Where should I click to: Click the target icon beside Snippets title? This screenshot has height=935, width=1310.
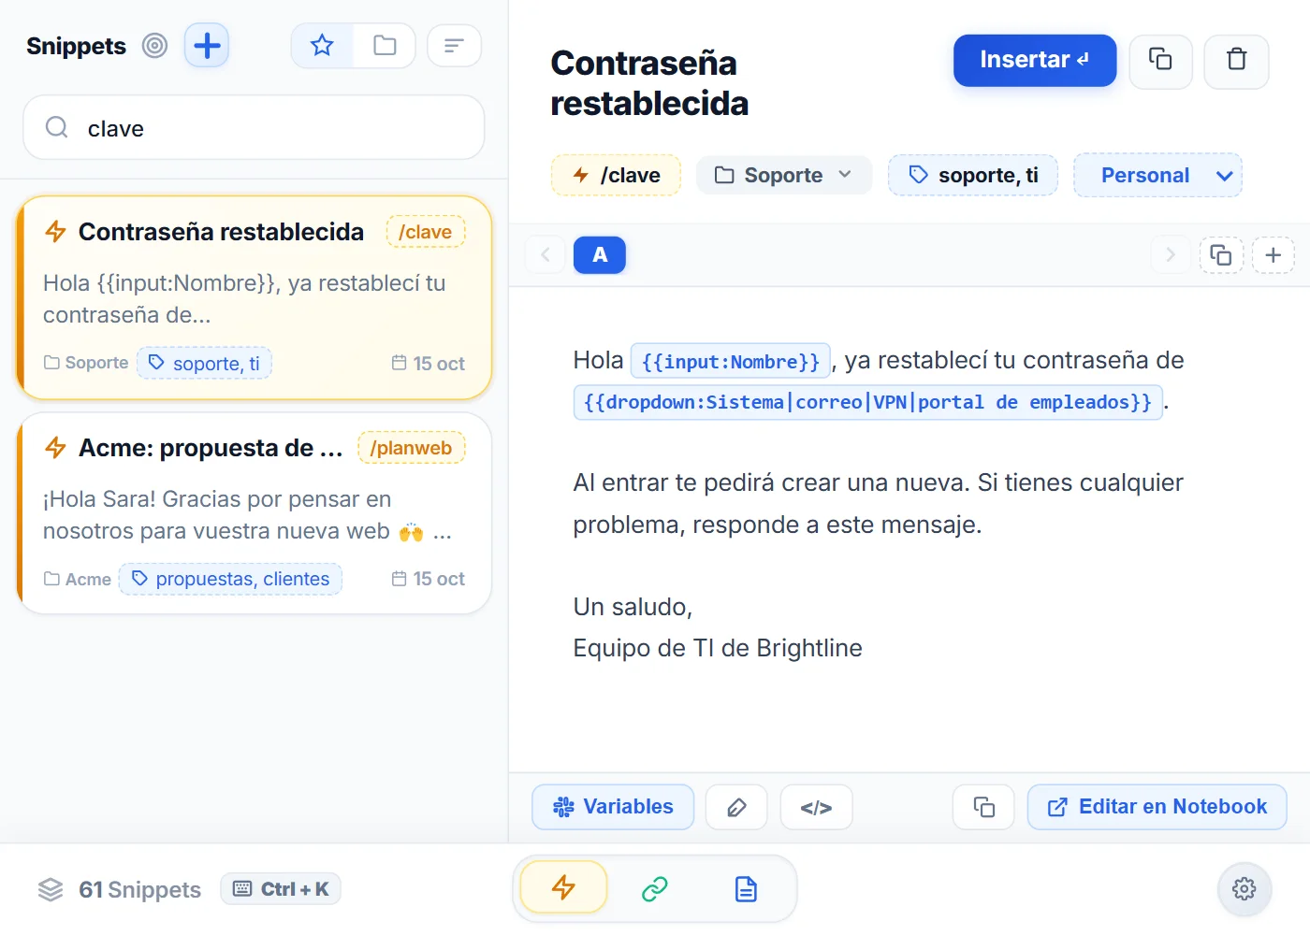[x=154, y=46]
